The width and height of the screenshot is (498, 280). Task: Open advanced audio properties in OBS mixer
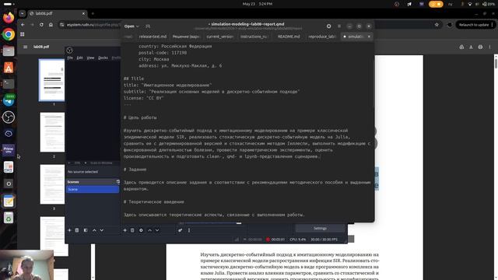(x=180, y=230)
